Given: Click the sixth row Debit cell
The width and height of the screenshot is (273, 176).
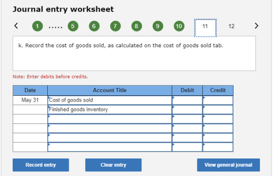Looking at the screenshot, I should [187, 147].
